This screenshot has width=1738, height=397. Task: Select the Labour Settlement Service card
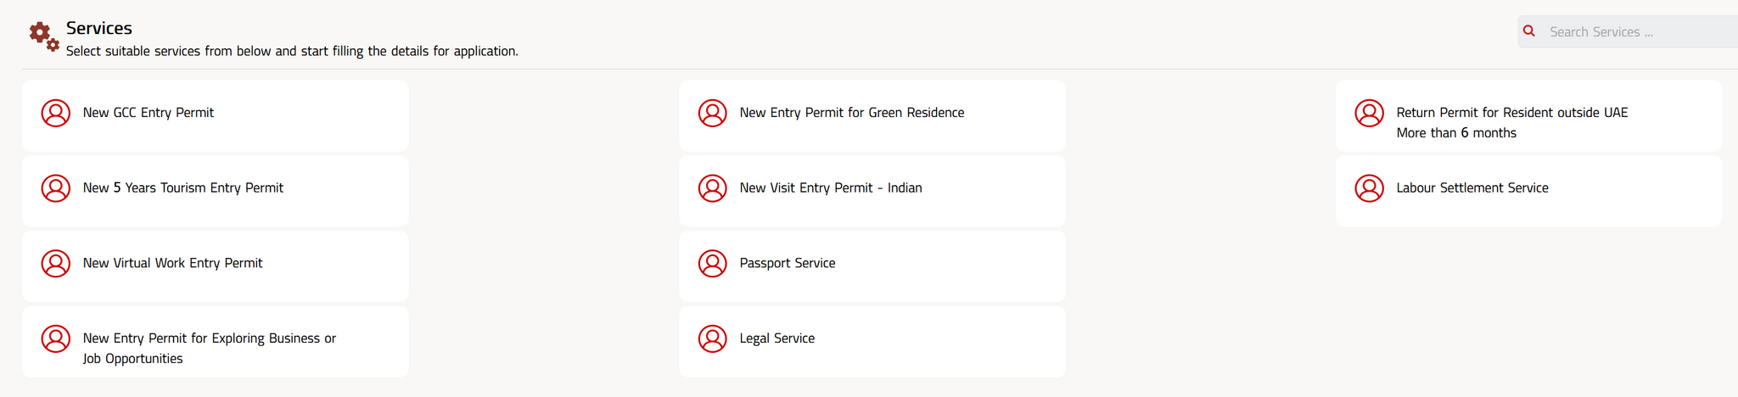[1529, 191]
